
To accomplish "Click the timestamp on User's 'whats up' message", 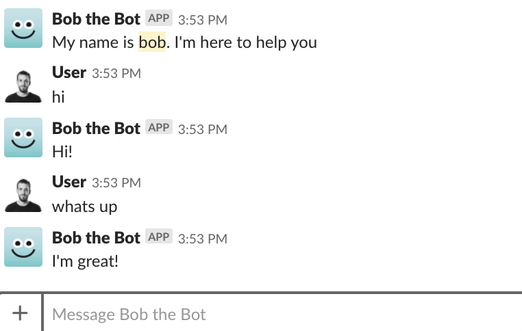I will point(116,183).
